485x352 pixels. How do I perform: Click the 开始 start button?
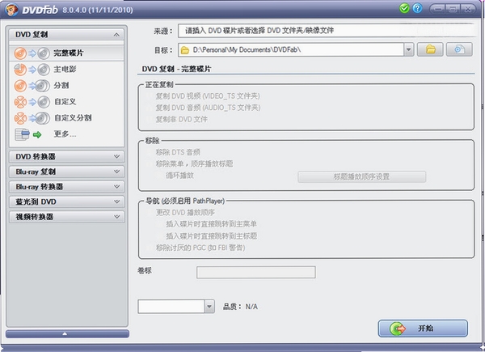[423, 329]
